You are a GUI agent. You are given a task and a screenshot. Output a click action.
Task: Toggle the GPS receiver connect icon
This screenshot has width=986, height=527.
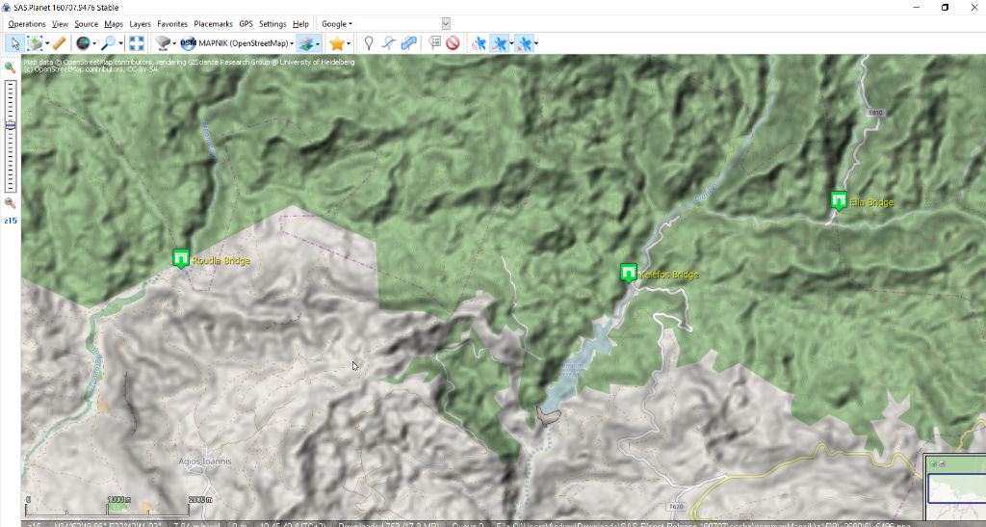480,43
